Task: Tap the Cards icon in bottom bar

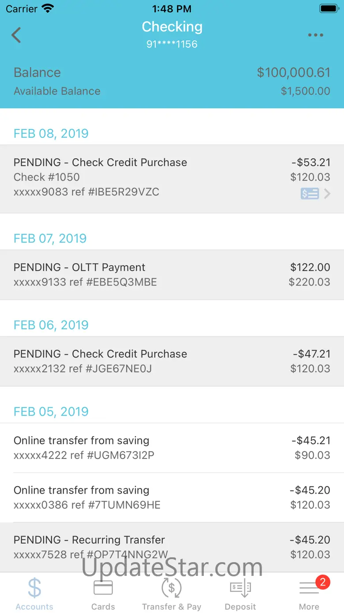Action: (x=103, y=588)
